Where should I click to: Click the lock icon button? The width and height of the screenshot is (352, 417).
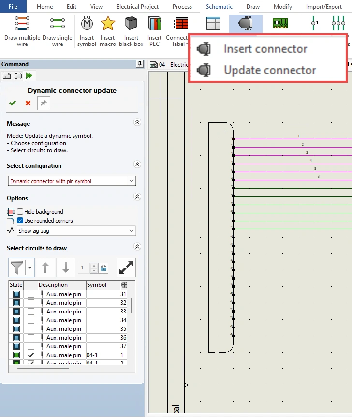(x=103, y=268)
